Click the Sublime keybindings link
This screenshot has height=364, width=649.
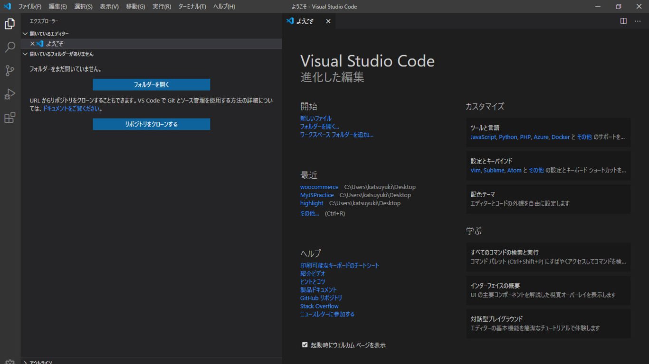(x=494, y=170)
